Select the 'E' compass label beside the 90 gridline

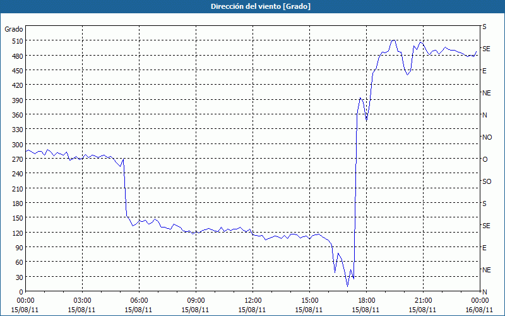click(x=484, y=248)
